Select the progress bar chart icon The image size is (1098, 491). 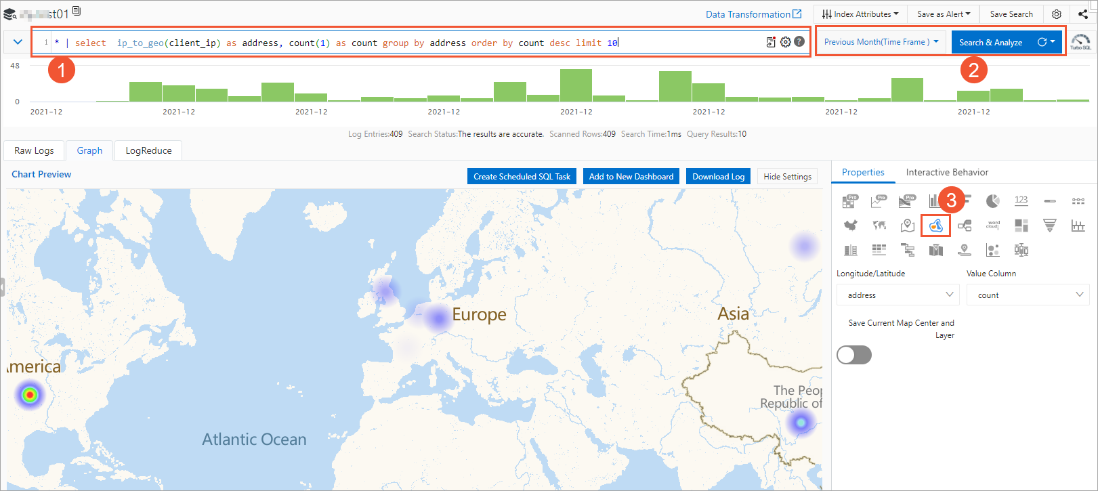coord(1050,201)
